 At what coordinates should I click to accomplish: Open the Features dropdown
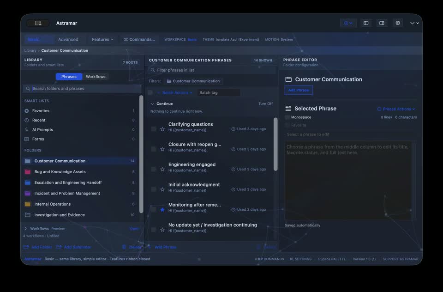tap(102, 39)
